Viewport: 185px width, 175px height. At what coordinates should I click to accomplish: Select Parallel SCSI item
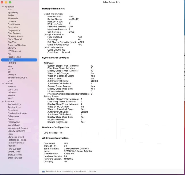tap(14, 57)
